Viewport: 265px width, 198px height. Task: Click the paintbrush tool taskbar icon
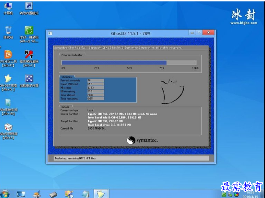[37, 194]
